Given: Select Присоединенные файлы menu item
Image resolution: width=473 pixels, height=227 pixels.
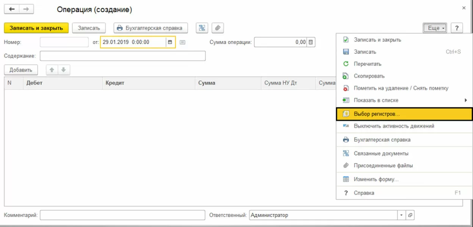Looking at the screenshot, I should [x=404, y=166].
